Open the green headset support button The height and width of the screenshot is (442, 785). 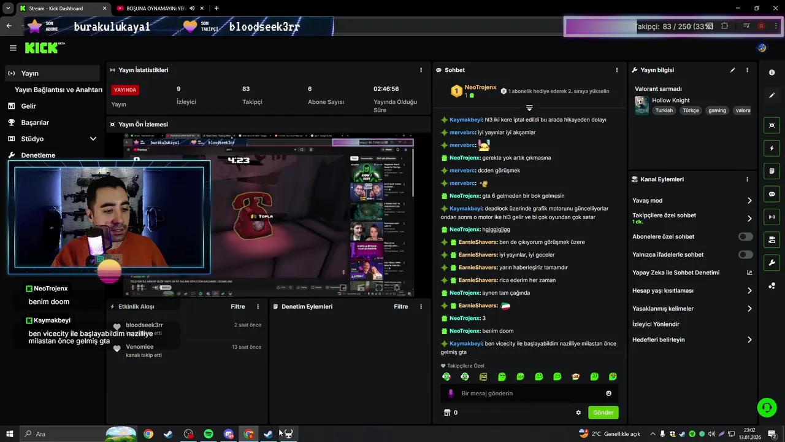click(766, 407)
